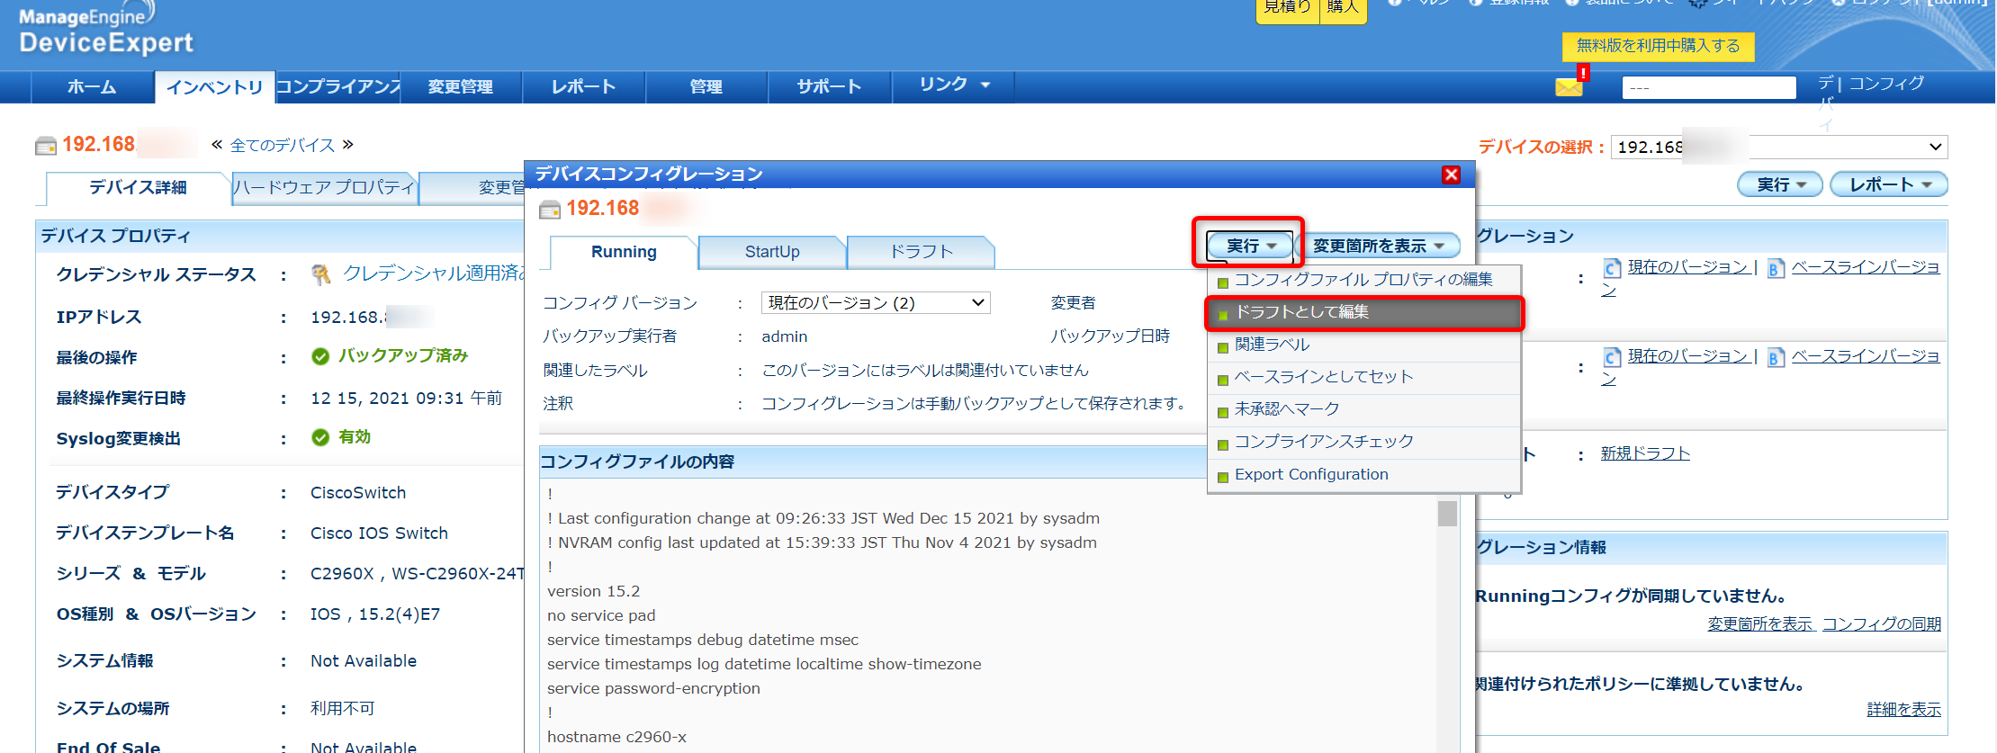Viewport: 1997px width, 753px height.
Task: Click the upper C current-version icon
Action: click(x=1612, y=268)
